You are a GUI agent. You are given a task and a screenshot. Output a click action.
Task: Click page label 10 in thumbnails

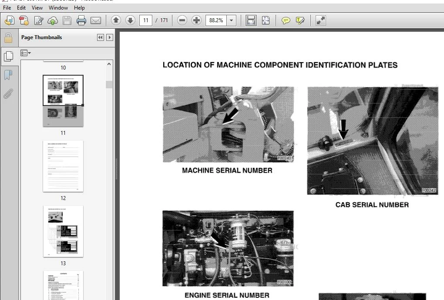click(63, 67)
